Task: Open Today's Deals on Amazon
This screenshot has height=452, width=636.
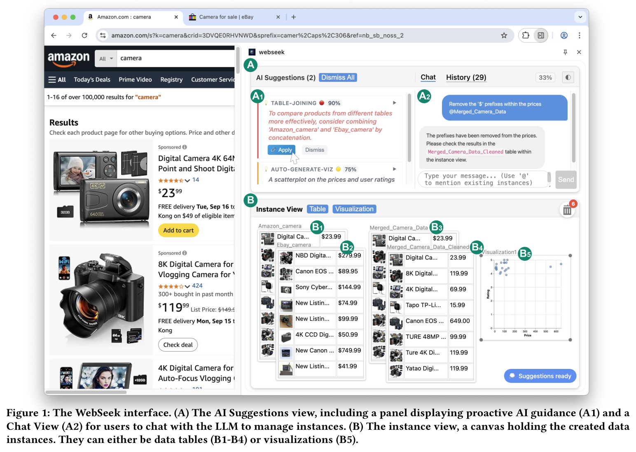Action: click(92, 80)
